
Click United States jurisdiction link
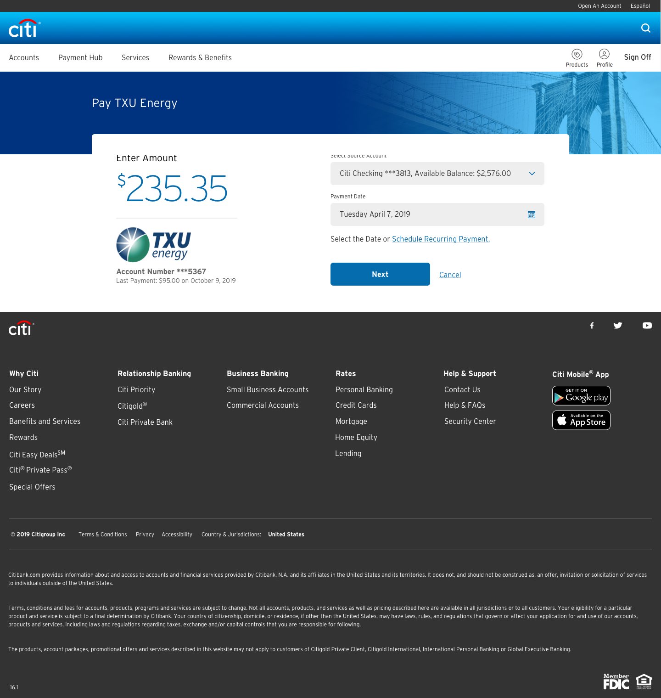point(286,535)
